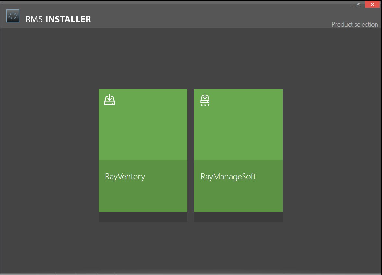This screenshot has height=275, width=382.
Task: Click the RMS Installer logo icon
Action: (x=13, y=16)
